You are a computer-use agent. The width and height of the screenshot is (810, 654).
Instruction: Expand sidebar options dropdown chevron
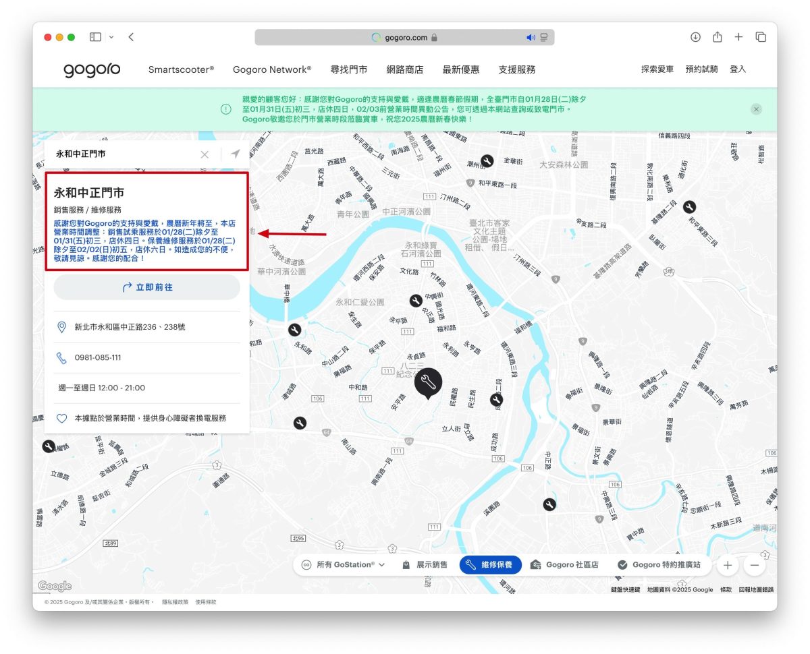(x=111, y=37)
